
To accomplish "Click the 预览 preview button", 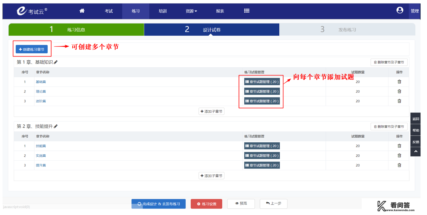I will 241,204.
